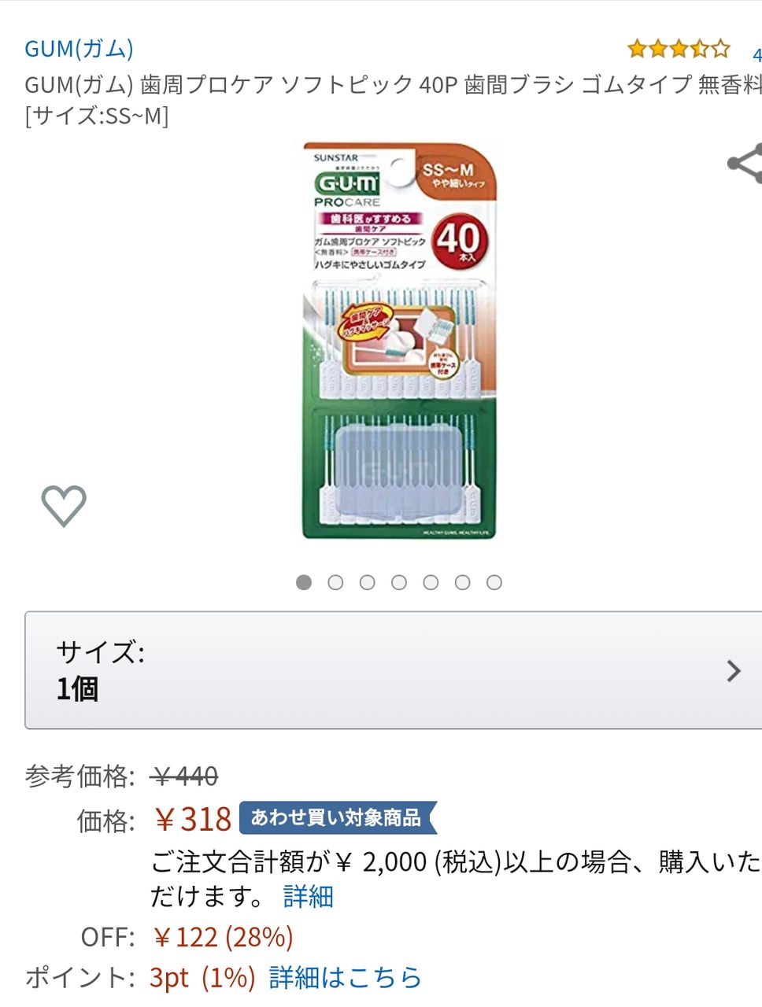Tap chevron arrow in size selector
Screen dimensions: 762x1007
pos(734,670)
